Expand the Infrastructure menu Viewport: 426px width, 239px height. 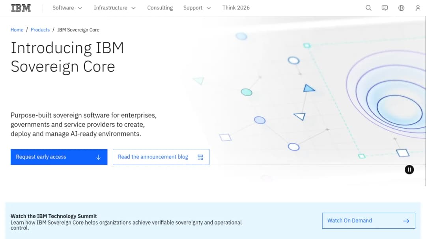(x=115, y=8)
